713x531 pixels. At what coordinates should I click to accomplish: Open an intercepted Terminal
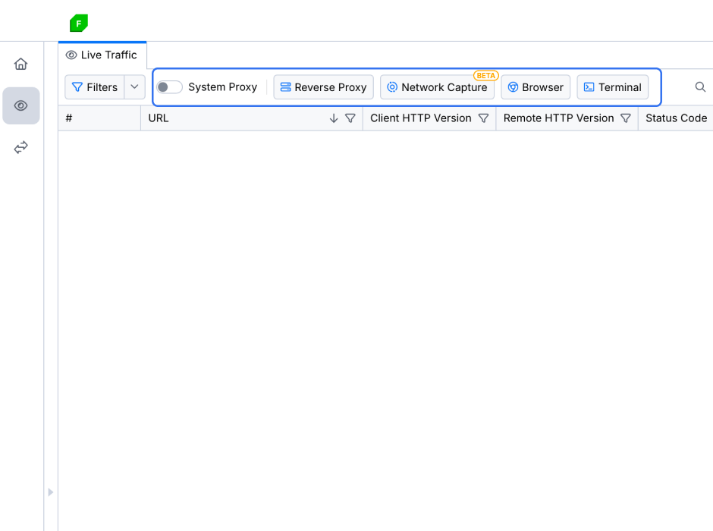(x=612, y=86)
